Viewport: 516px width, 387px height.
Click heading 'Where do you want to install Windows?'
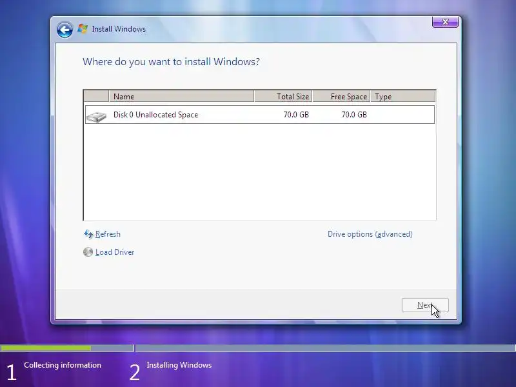(x=171, y=62)
